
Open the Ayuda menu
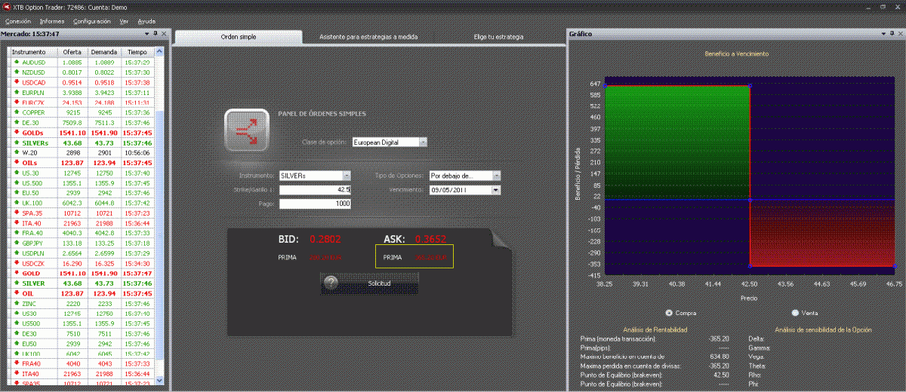(x=147, y=22)
